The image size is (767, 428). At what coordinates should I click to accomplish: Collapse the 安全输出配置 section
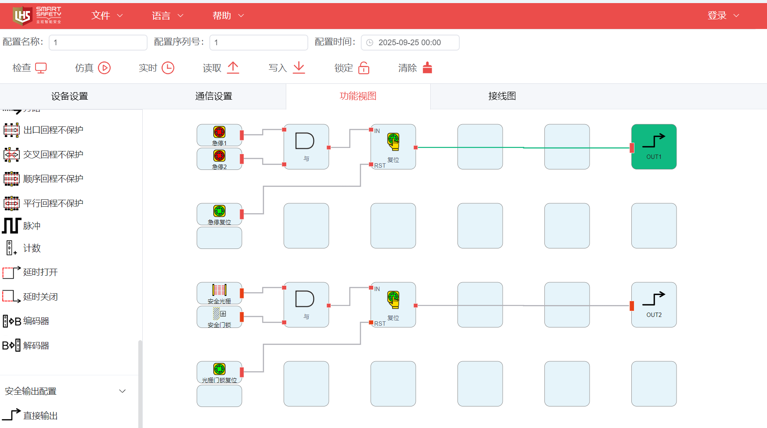[x=122, y=391]
